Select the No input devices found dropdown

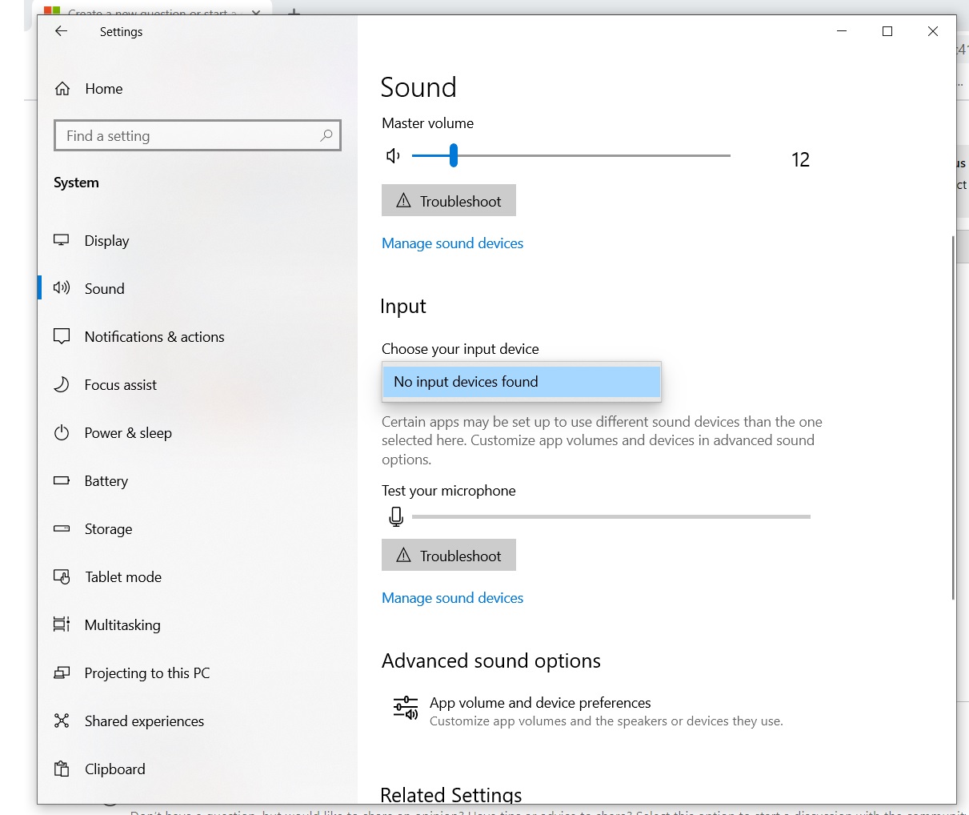(522, 382)
